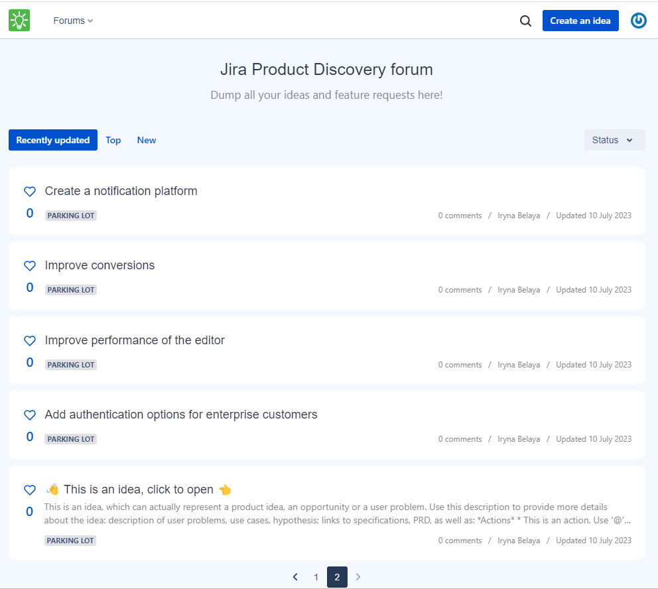Click 'Updated 10 July 2023' on 'Add authentication' row
The width and height of the screenshot is (658, 589).
pos(594,439)
